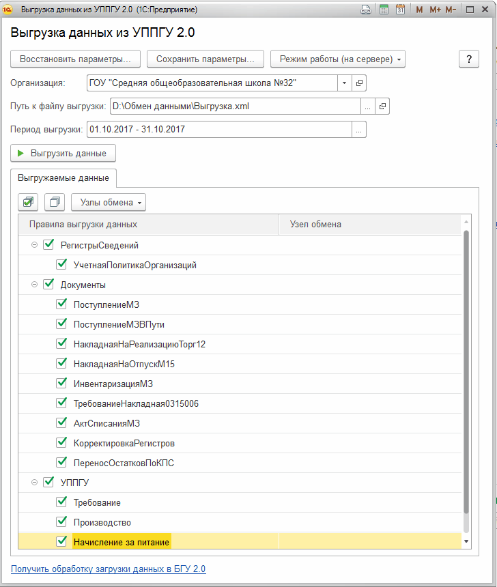This screenshot has width=497, height=587.
Task: Select the АктСписанияМЗ row text
Action: tap(106, 424)
